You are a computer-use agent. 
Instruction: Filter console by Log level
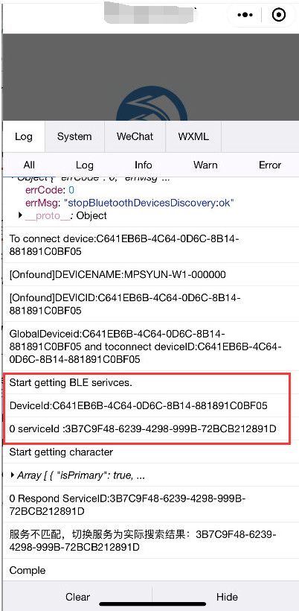click(84, 165)
